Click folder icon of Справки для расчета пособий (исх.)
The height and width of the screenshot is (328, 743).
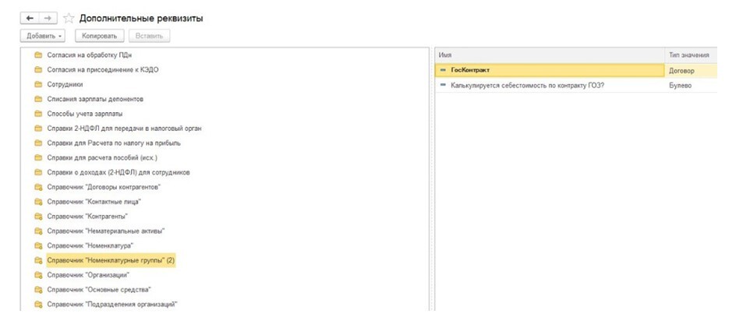(x=38, y=157)
